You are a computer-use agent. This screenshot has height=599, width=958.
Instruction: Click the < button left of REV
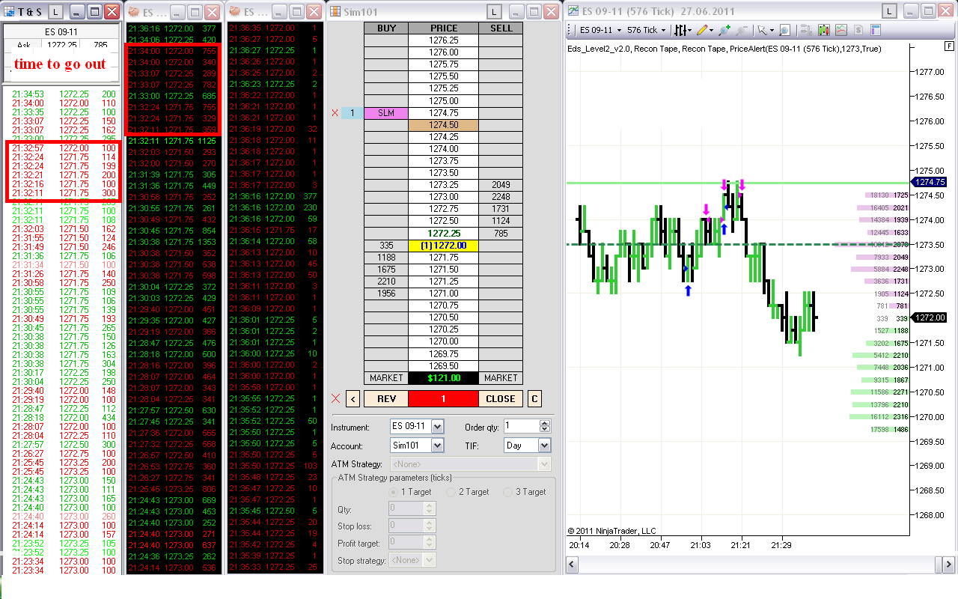(x=353, y=398)
